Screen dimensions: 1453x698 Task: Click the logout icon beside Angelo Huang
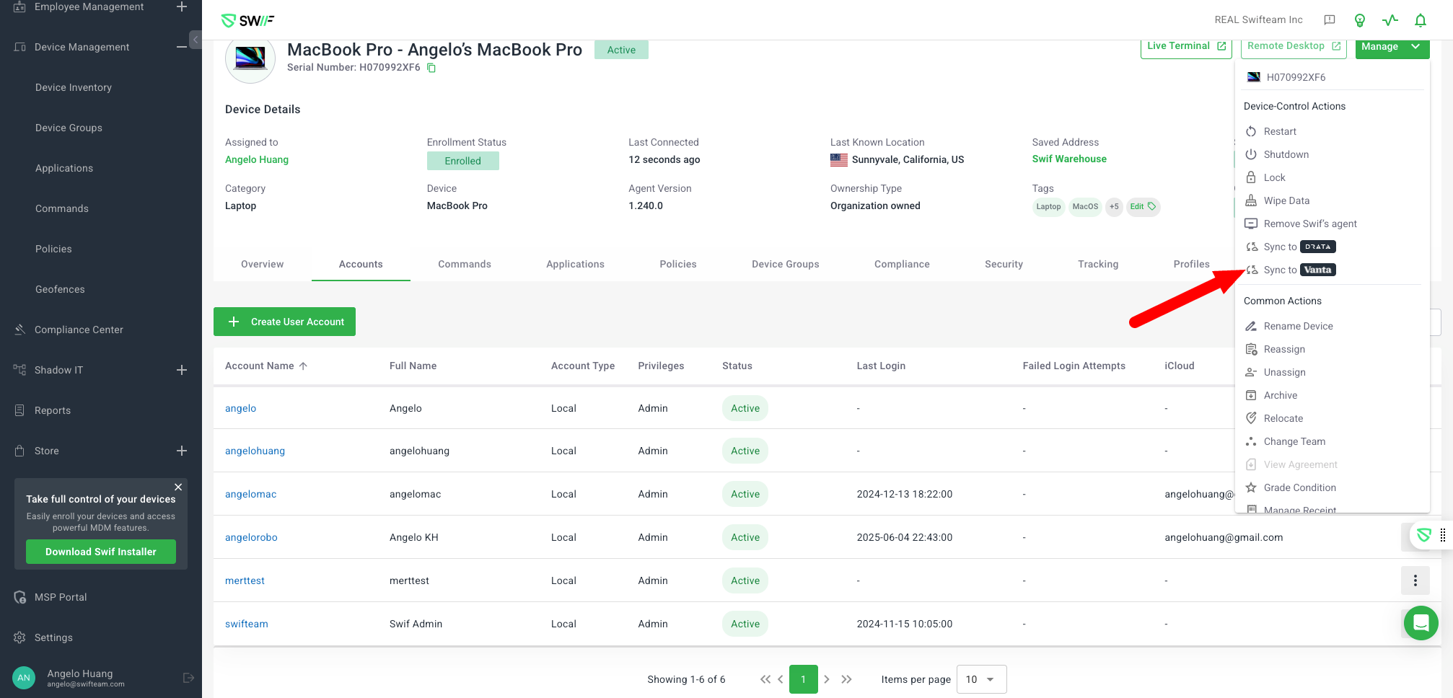(x=188, y=678)
